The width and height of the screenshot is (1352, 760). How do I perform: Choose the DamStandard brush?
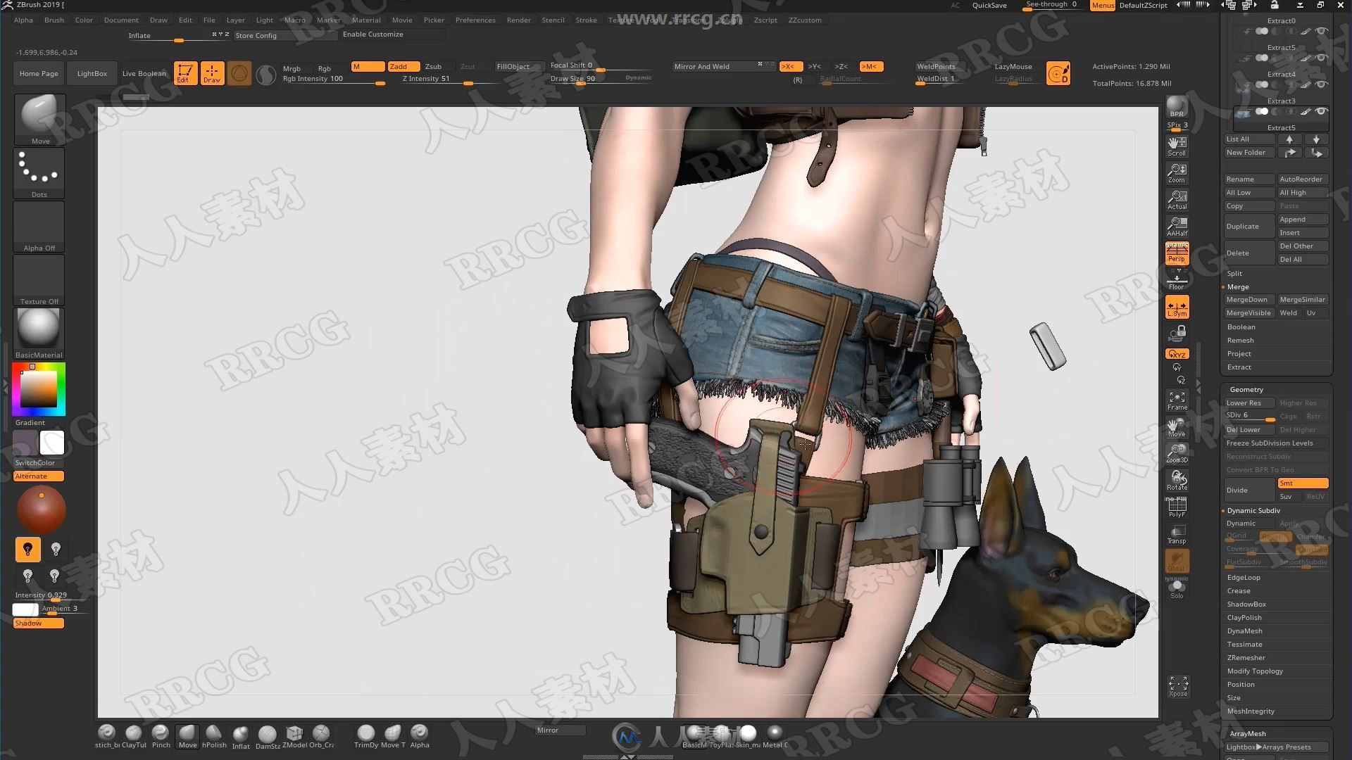[268, 737]
